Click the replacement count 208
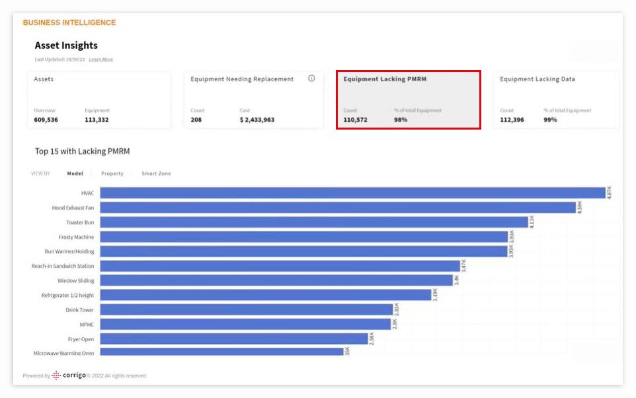The height and width of the screenshot is (398, 636). [196, 120]
